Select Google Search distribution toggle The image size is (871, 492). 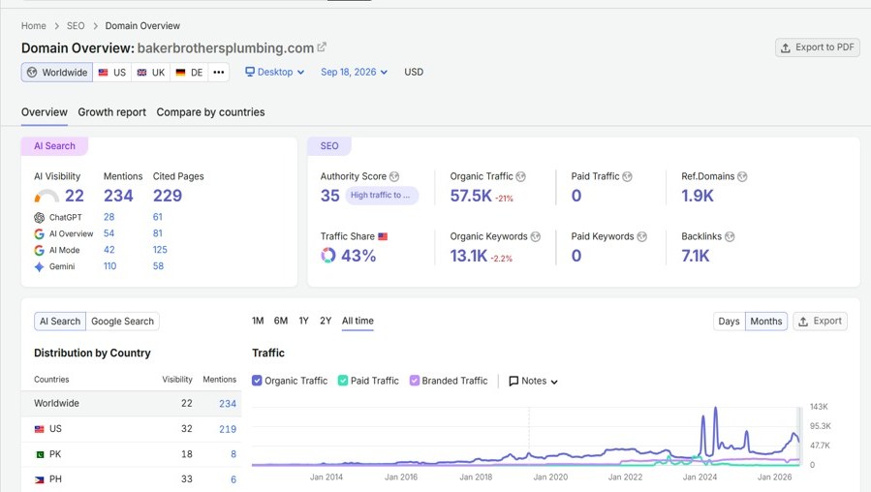coord(122,321)
